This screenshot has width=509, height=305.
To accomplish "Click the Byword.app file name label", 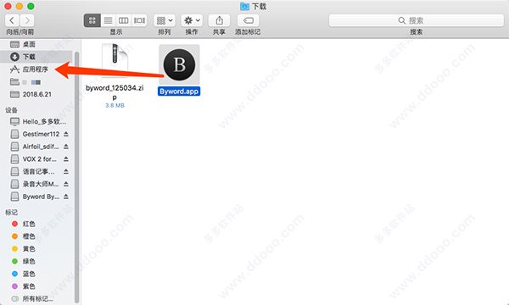I will [x=179, y=91].
